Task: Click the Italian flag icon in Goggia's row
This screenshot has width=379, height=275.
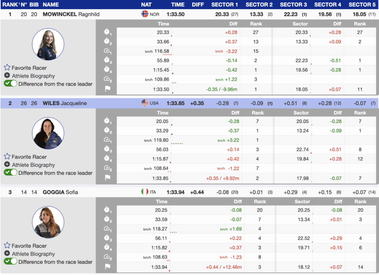Action: click(145, 192)
